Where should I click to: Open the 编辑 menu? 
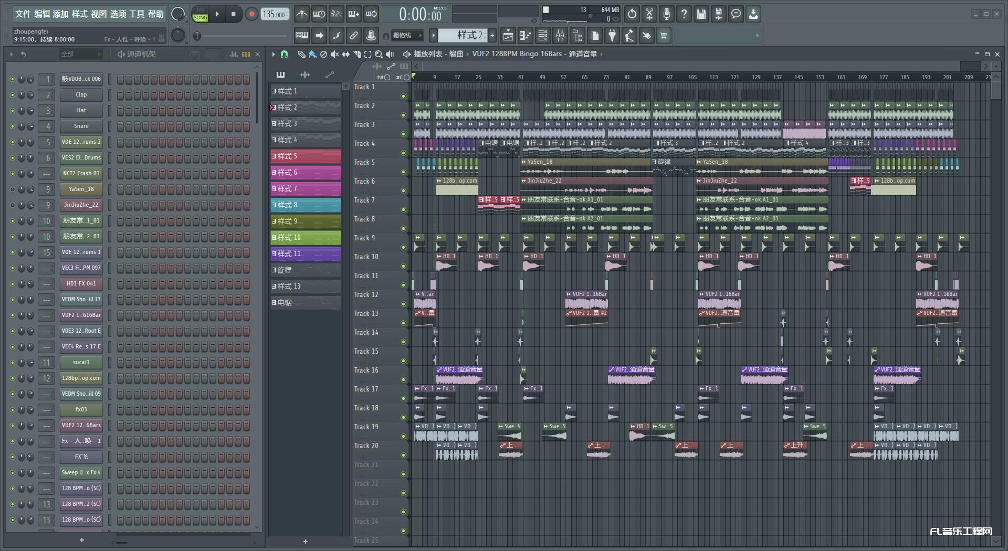pyautogui.click(x=42, y=14)
